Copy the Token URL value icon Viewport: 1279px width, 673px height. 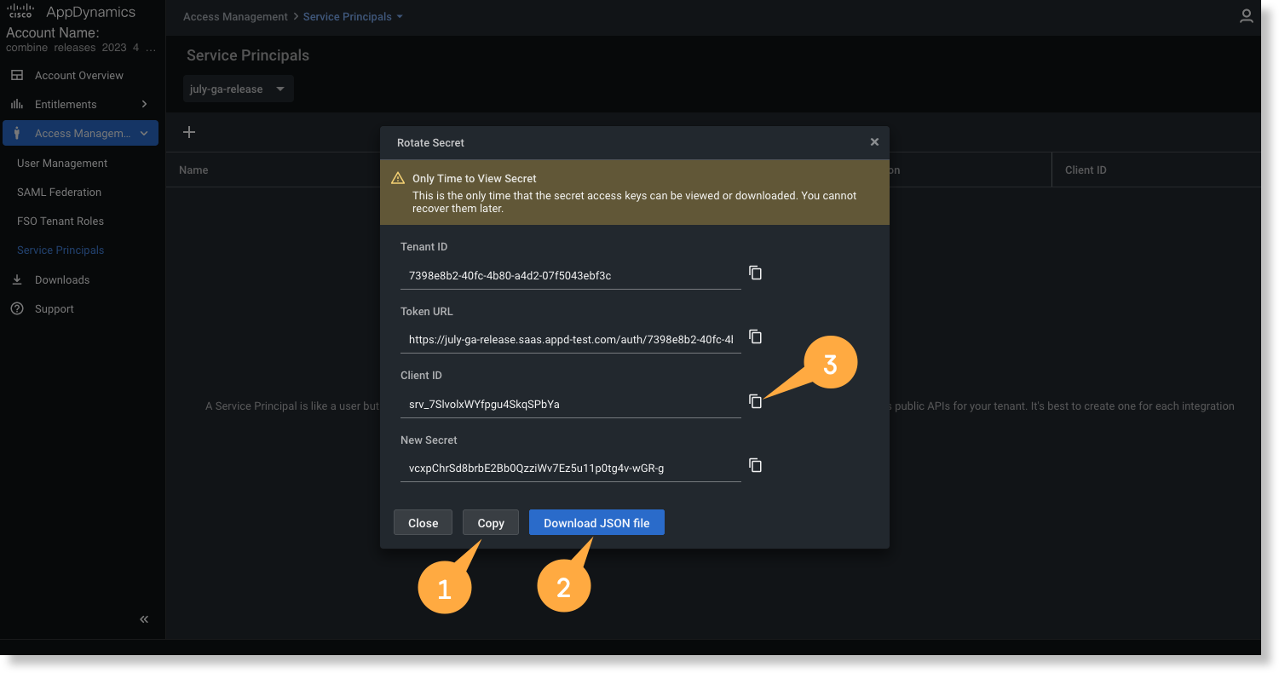(755, 336)
